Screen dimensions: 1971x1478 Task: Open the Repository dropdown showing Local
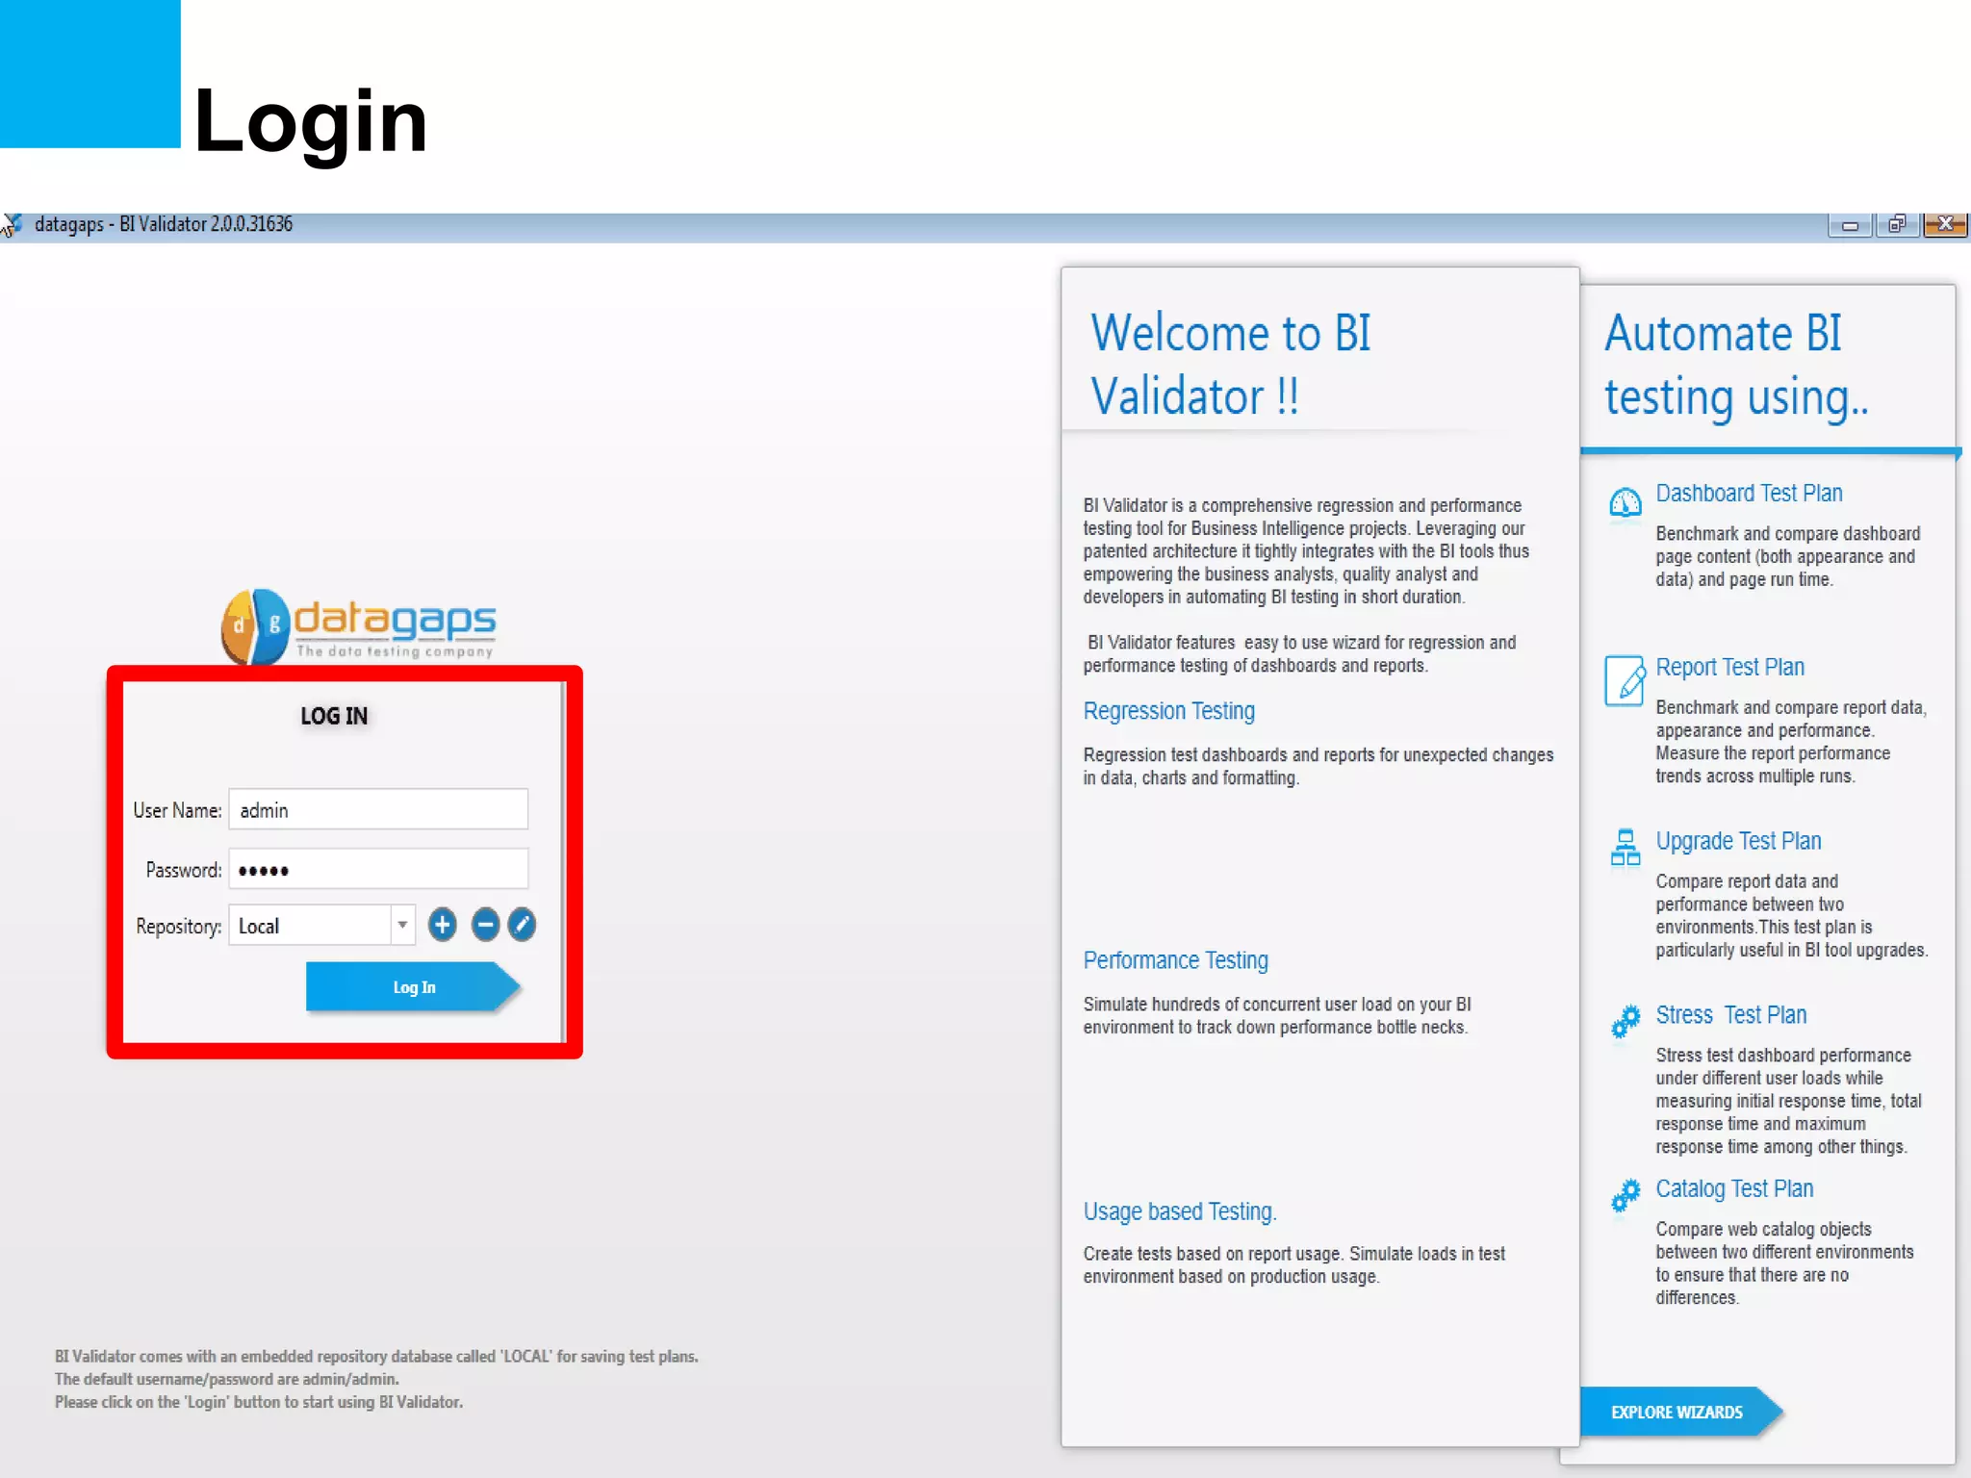[x=321, y=926]
